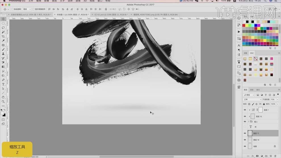Screen dimensions: 281x158
Task: Open the layer opacity dropdown arrow
Action: (277, 99)
